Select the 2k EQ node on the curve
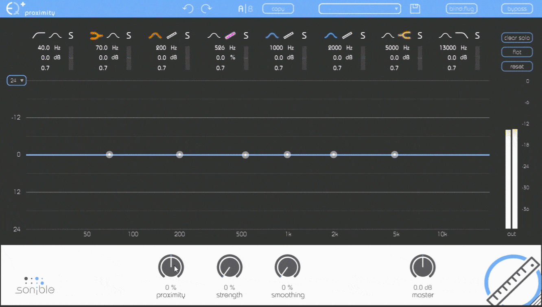The height and width of the screenshot is (307, 542). click(334, 155)
